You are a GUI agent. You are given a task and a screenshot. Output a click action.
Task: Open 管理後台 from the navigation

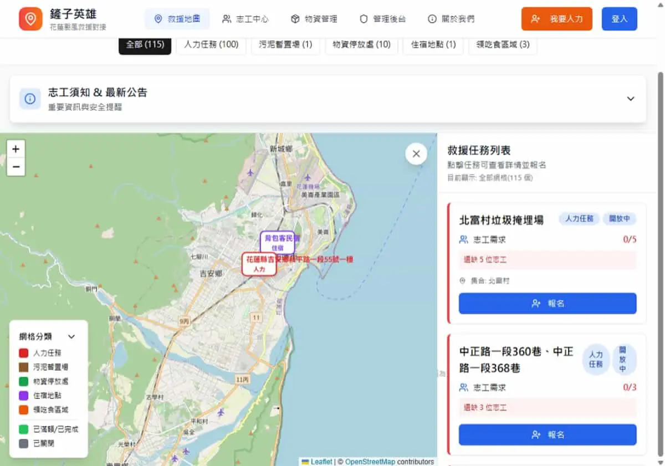[382, 19]
